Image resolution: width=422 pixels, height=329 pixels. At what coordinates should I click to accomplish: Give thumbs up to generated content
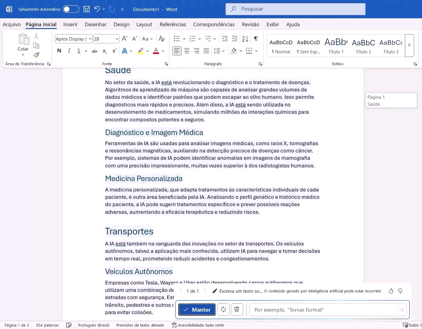point(391,291)
